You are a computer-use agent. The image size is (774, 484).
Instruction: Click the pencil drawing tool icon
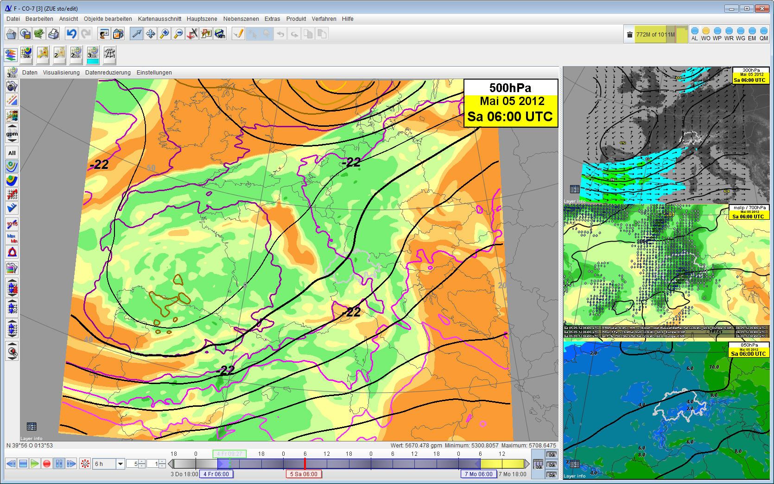coord(238,34)
